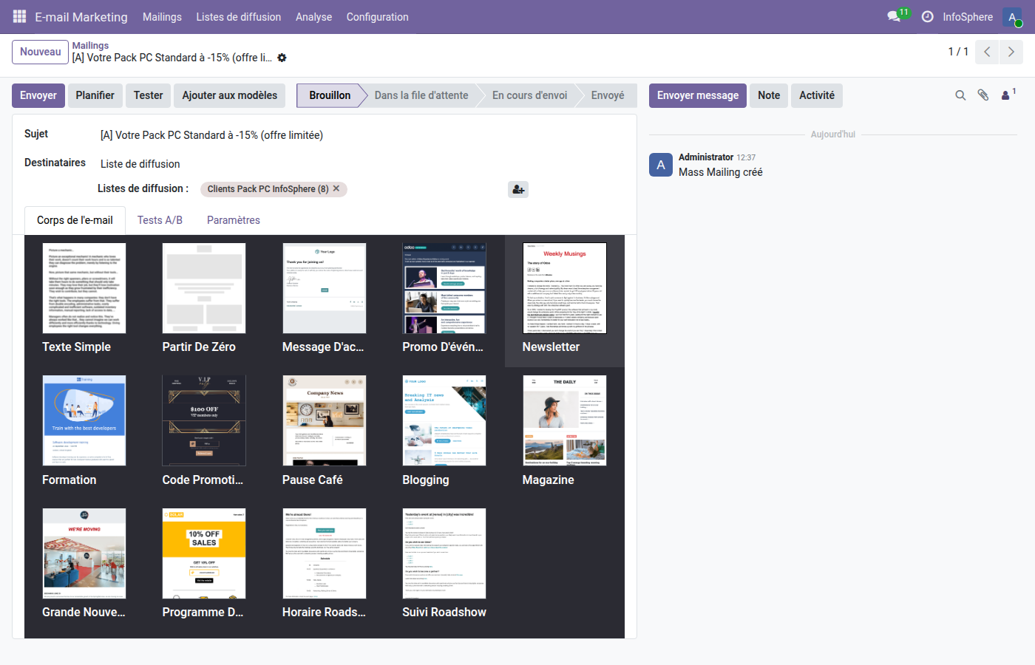1035x665 pixels.
Task: Open the activities clock icon
Action: point(927,16)
